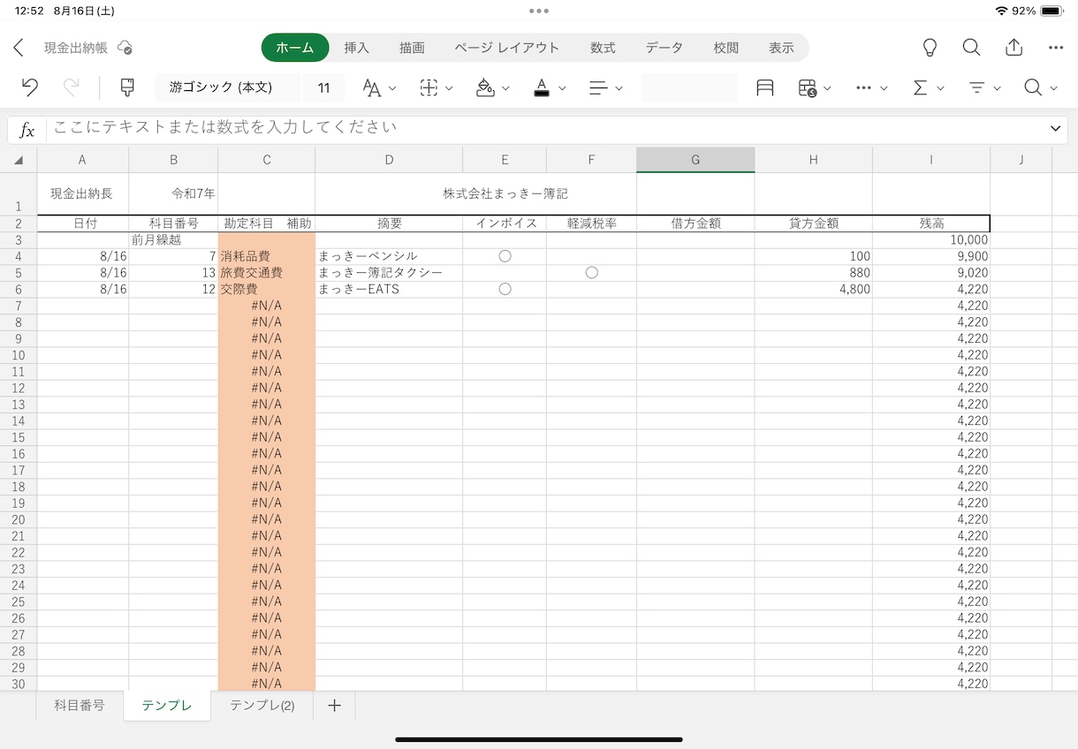Tap the font size 11 box
The height and width of the screenshot is (749, 1078).
[x=323, y=87]
